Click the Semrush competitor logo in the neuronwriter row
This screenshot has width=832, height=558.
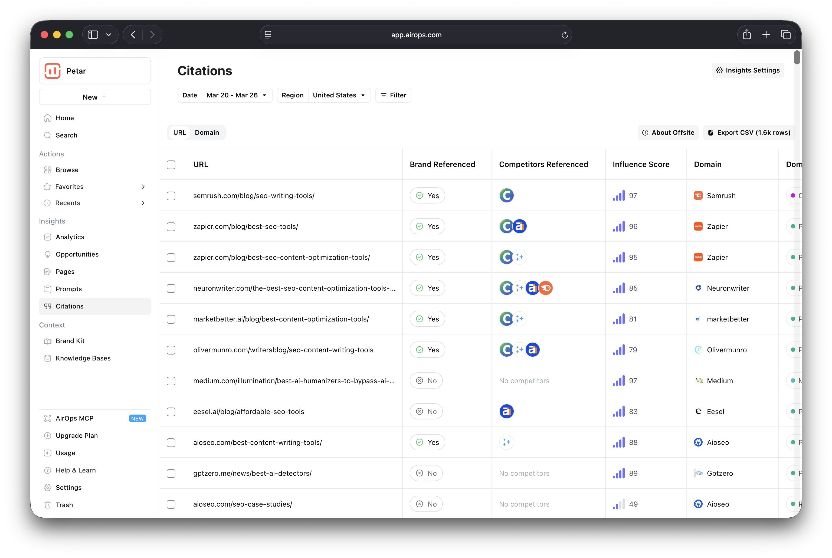tap(546, 288)
